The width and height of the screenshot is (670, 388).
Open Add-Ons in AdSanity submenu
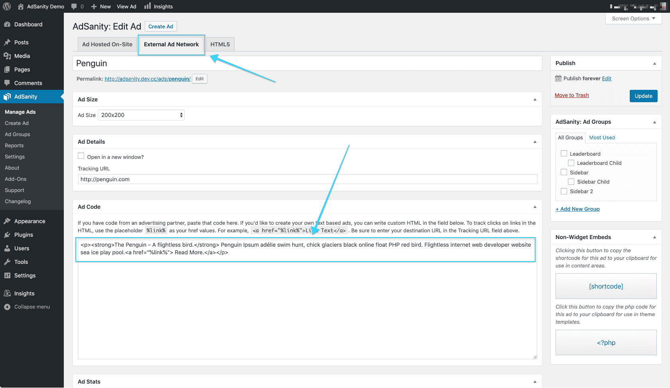(16, 179)
